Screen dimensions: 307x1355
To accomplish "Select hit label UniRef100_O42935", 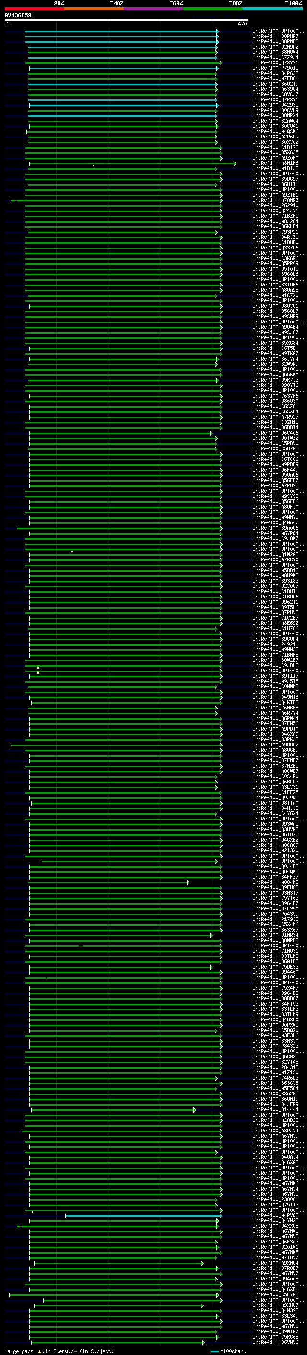I will point(275,105).
